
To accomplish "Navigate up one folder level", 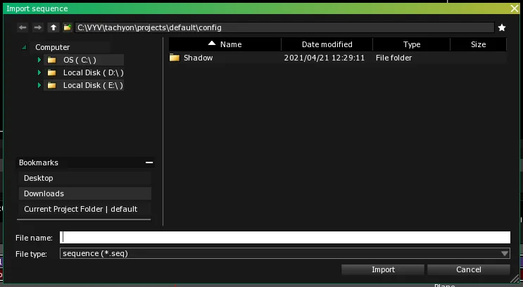I will click(53, 27).
